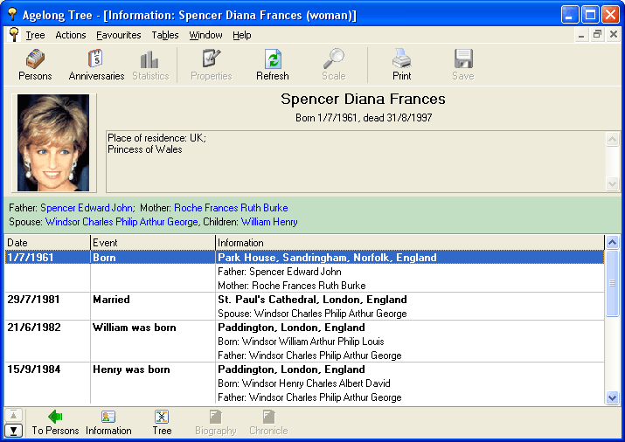Click the Information column header
Screen dimensions: 625x442
coord(410,243)
